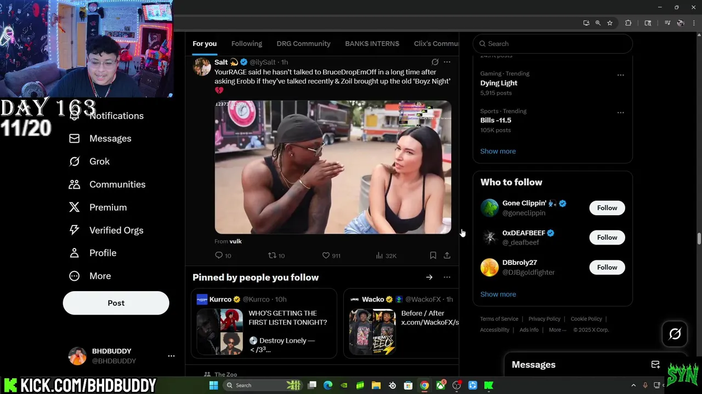Show more trends
The height and width of the screenshot is (394, 702).
click(498, 152)
